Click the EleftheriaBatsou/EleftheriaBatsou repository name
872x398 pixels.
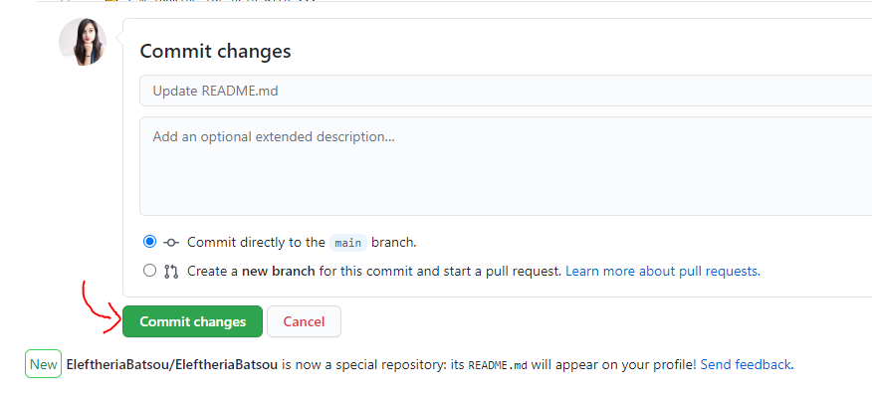tap(171, 365)
